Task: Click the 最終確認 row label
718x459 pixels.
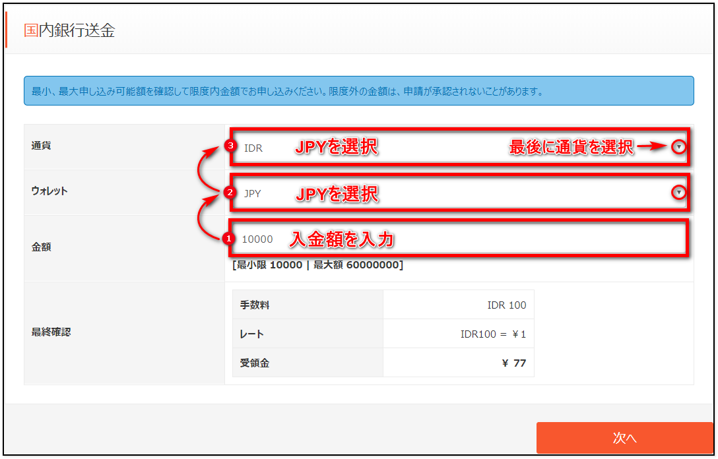Action: pyautogui.click(x=51, y=332)
